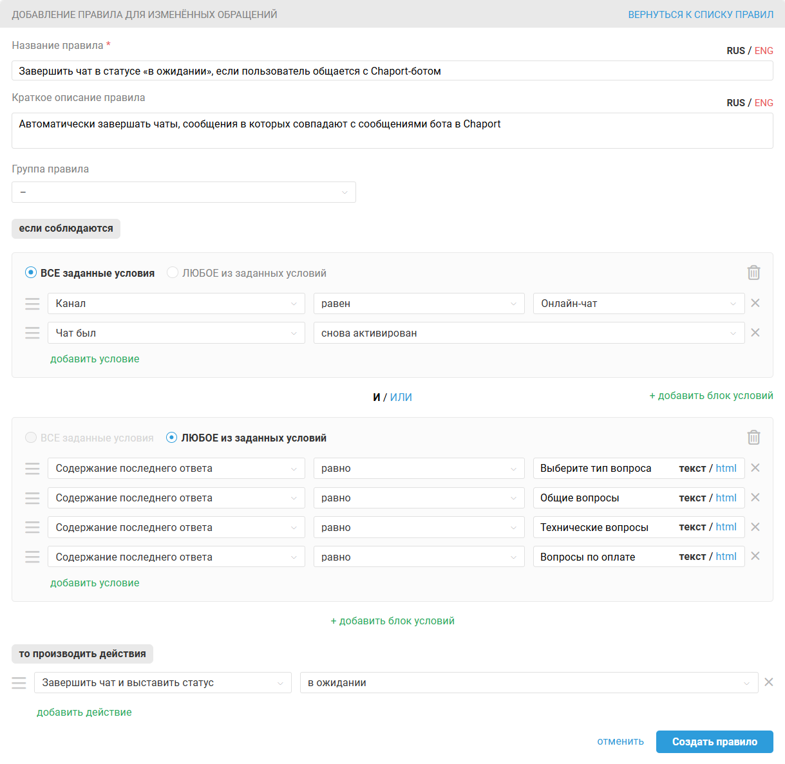Click centered '+ добавить блок условий' link
785x764 pixels.
coord(393,620)
